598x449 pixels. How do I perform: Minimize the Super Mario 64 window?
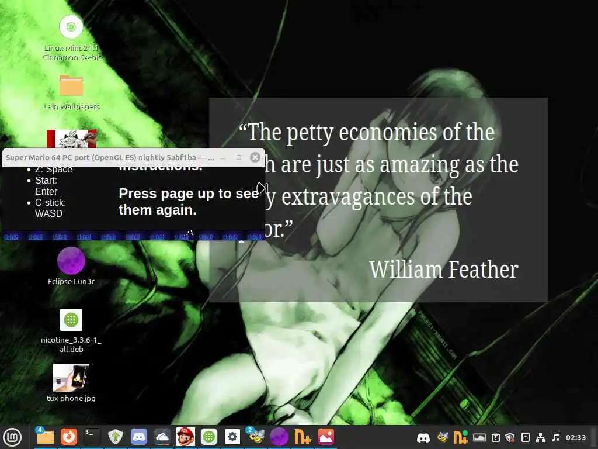(224, 157)
